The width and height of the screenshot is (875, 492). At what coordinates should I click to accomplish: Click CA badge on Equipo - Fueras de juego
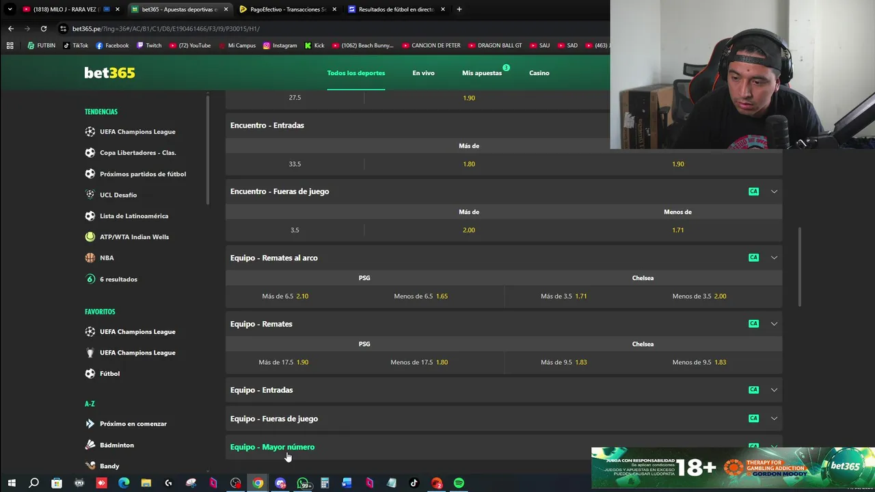pyautogui.click(x=753, y=418)
